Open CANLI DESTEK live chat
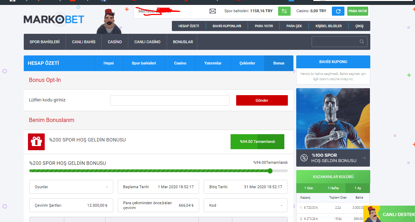This screenshot has width=415, height=222. coord(389,214)
